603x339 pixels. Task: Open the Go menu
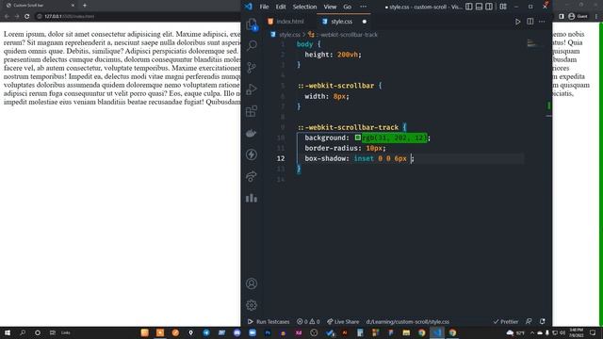348,7
